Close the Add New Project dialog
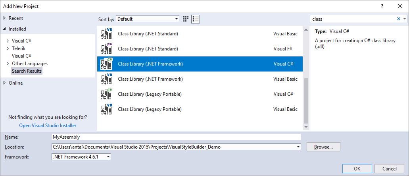Image resolution: width=409 pixels, height=176 pixels. coord(399,6)
